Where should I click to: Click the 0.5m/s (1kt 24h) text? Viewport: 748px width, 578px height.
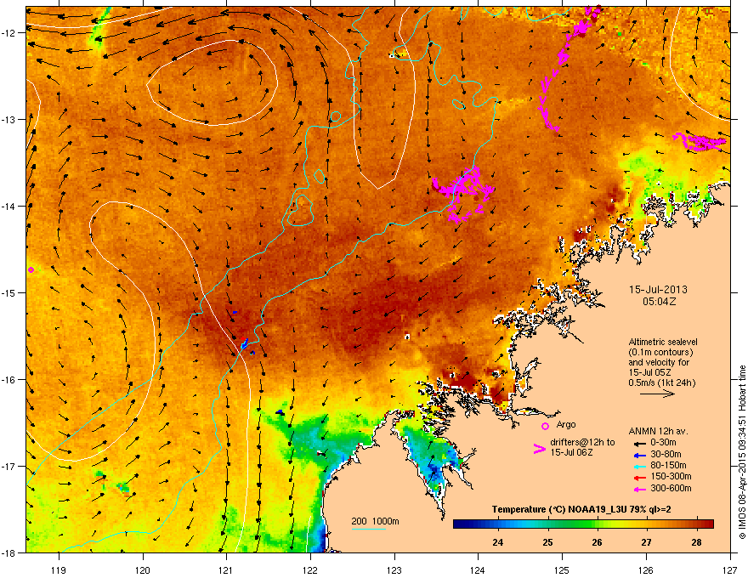pos(661,382)
